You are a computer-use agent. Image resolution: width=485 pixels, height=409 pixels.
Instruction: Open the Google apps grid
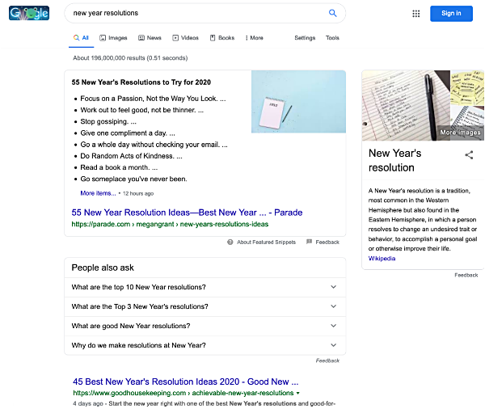point(416,13)
